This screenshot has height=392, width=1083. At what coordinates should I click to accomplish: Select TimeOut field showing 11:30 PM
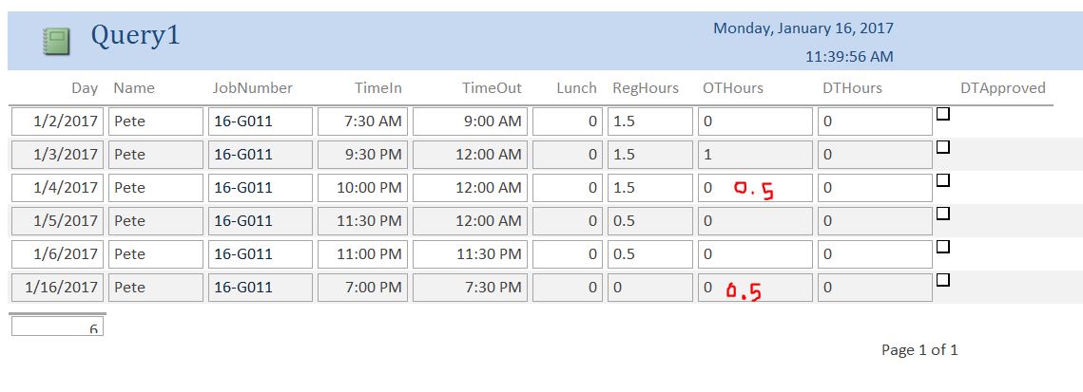[470, 254]
